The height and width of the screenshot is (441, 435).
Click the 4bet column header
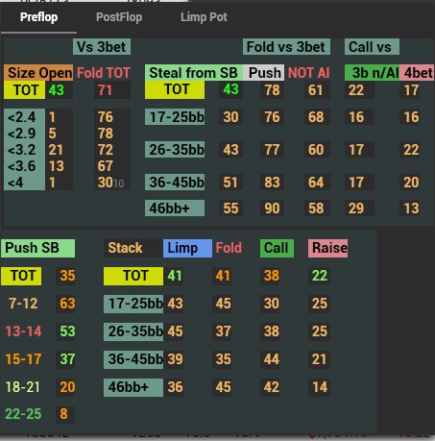pyautogui.click(x=417, y=73)
